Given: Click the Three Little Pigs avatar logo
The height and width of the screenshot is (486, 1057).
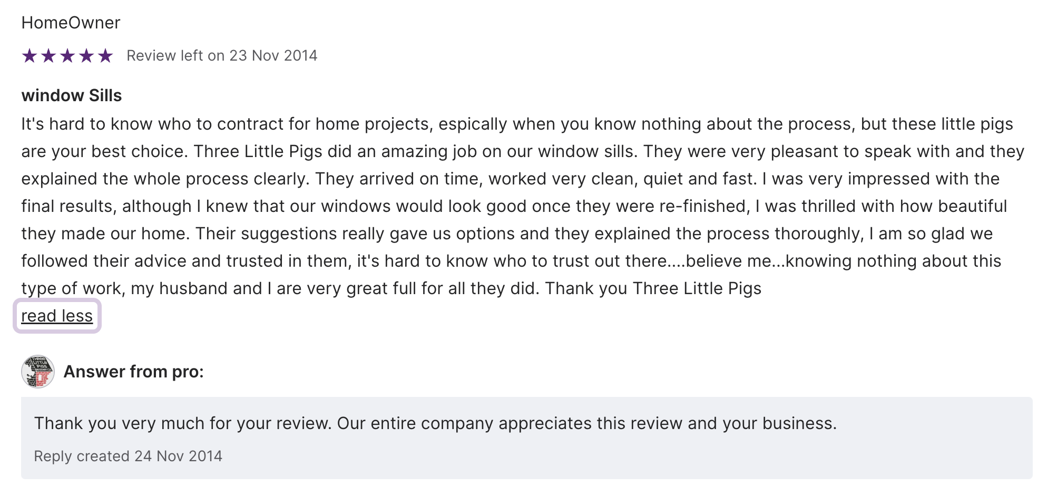Looking at the screenshot, I should click(38, 372).
